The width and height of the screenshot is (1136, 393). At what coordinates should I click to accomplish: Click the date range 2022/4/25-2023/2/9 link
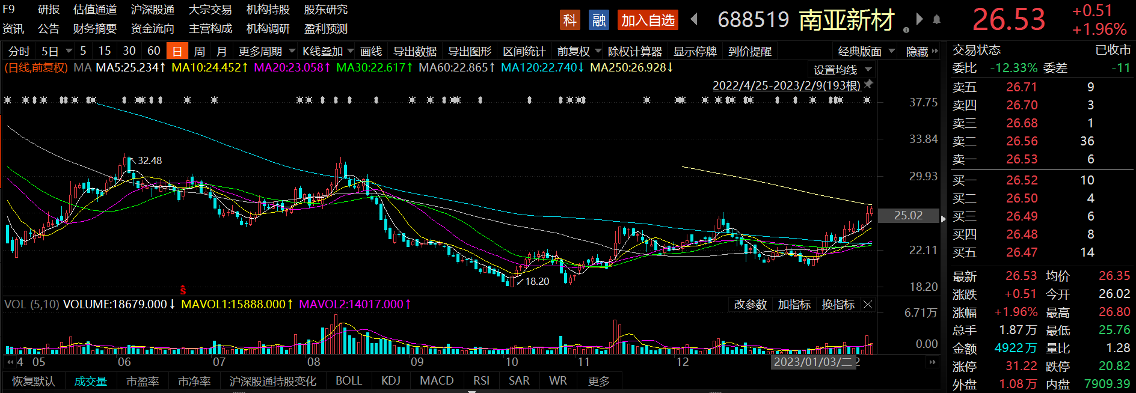coord(786,85)
